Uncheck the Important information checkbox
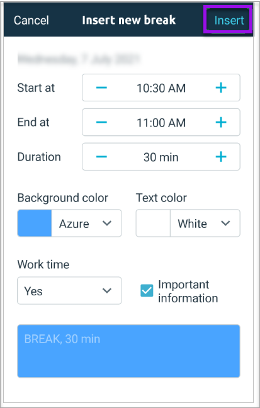The image size is (260, 408). click(147, 291)
